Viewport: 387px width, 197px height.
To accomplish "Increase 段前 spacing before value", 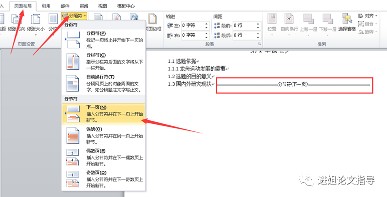I will [x=258, y=24].
